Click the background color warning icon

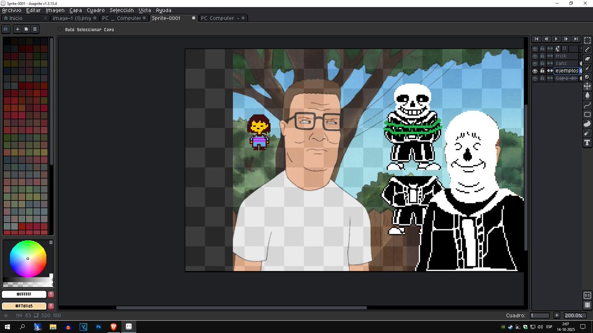point(51,306)
